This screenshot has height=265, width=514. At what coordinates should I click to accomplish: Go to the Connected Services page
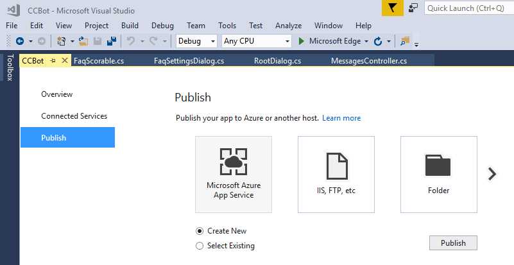[x=74, y=116]
